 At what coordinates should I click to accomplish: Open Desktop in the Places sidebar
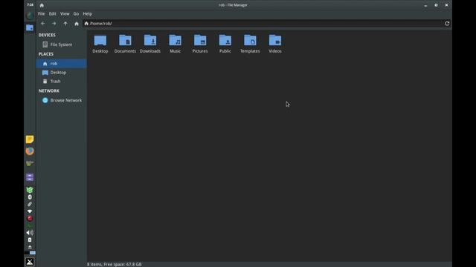[x=61, y=73]
